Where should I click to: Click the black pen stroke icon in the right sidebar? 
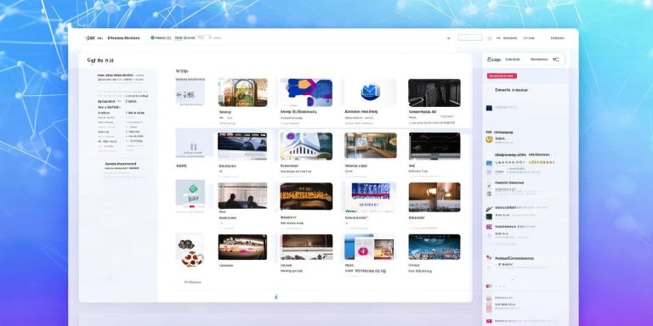point(490,209)
